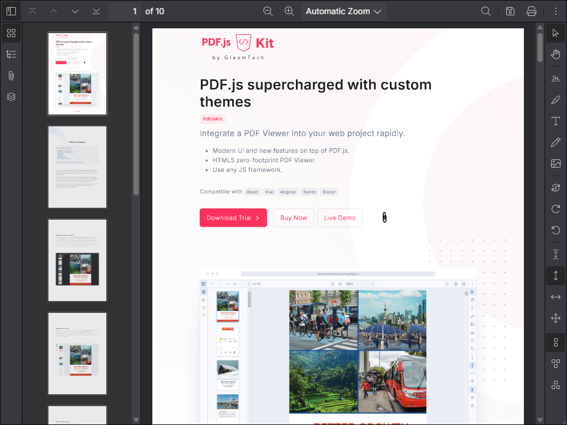Viewport: 567px width, 425px height.
Task: Select the highlight marker tool
Action: tap(556, 100)
